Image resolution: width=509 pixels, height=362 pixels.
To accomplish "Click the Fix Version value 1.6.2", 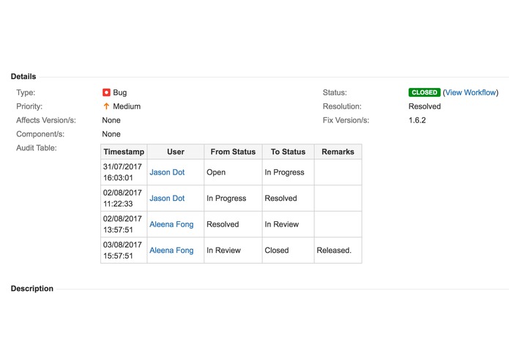I will [x=417, y=120].
